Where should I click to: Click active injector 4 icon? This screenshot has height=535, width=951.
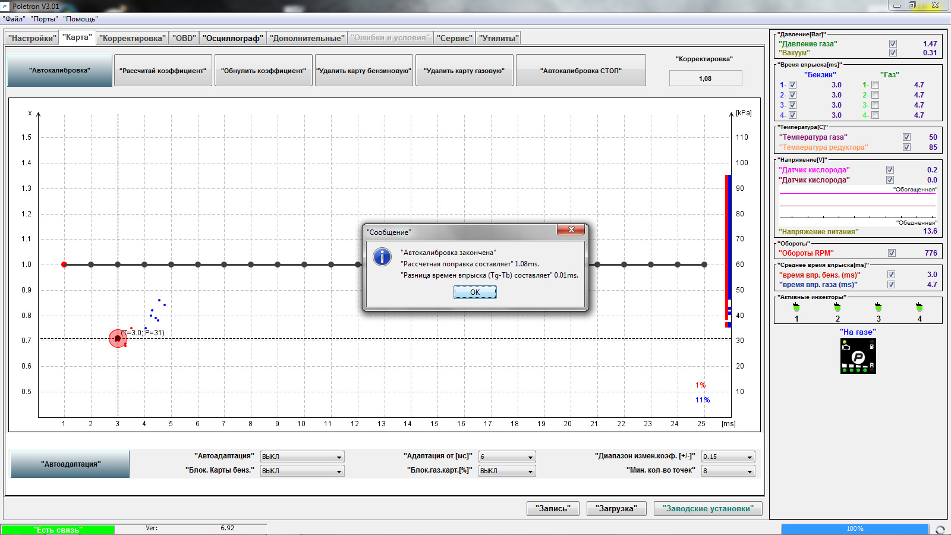tap(919, 307)
